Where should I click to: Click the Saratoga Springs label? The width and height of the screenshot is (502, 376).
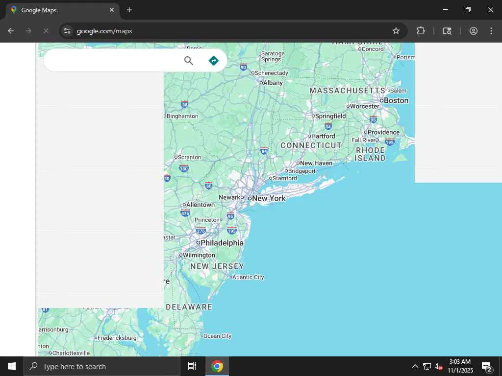pos(273,56)
